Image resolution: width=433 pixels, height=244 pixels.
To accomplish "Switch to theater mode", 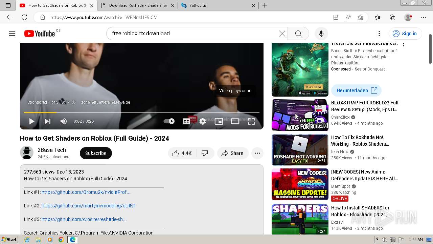I will (x=235, y=121).
